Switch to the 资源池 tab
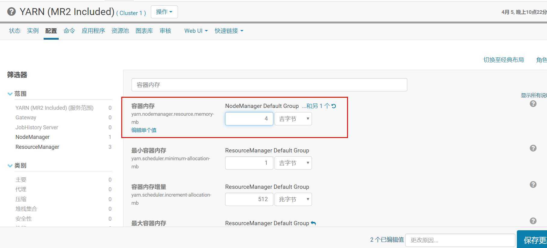This screenshot has height=248, width=547. click(120, 31)
